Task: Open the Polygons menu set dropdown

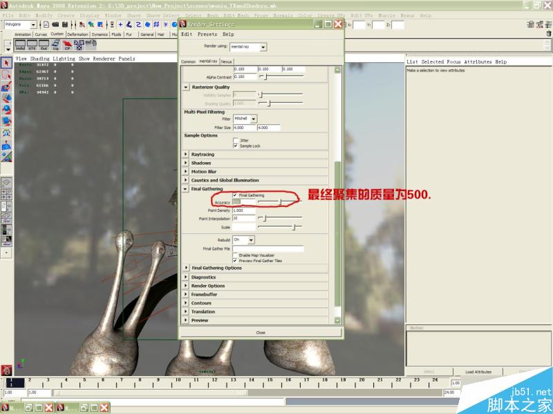Action: point(20,25)
